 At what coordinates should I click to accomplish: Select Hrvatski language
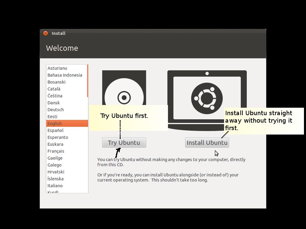[x=67, y=172]
